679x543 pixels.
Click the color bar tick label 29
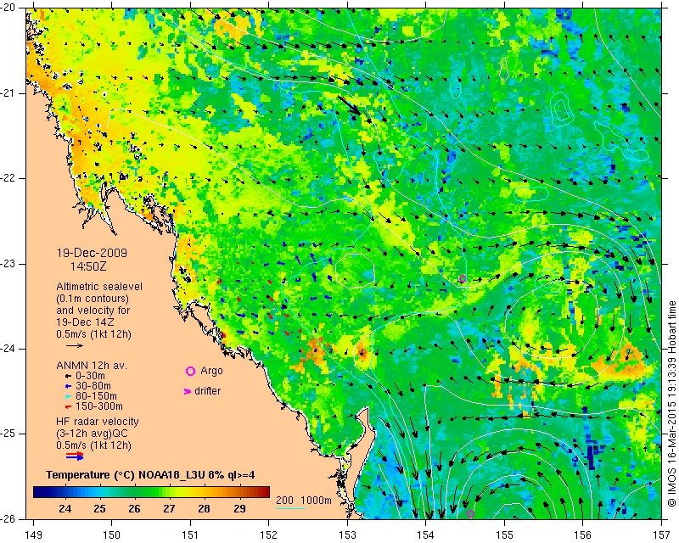tap(239, 508)
